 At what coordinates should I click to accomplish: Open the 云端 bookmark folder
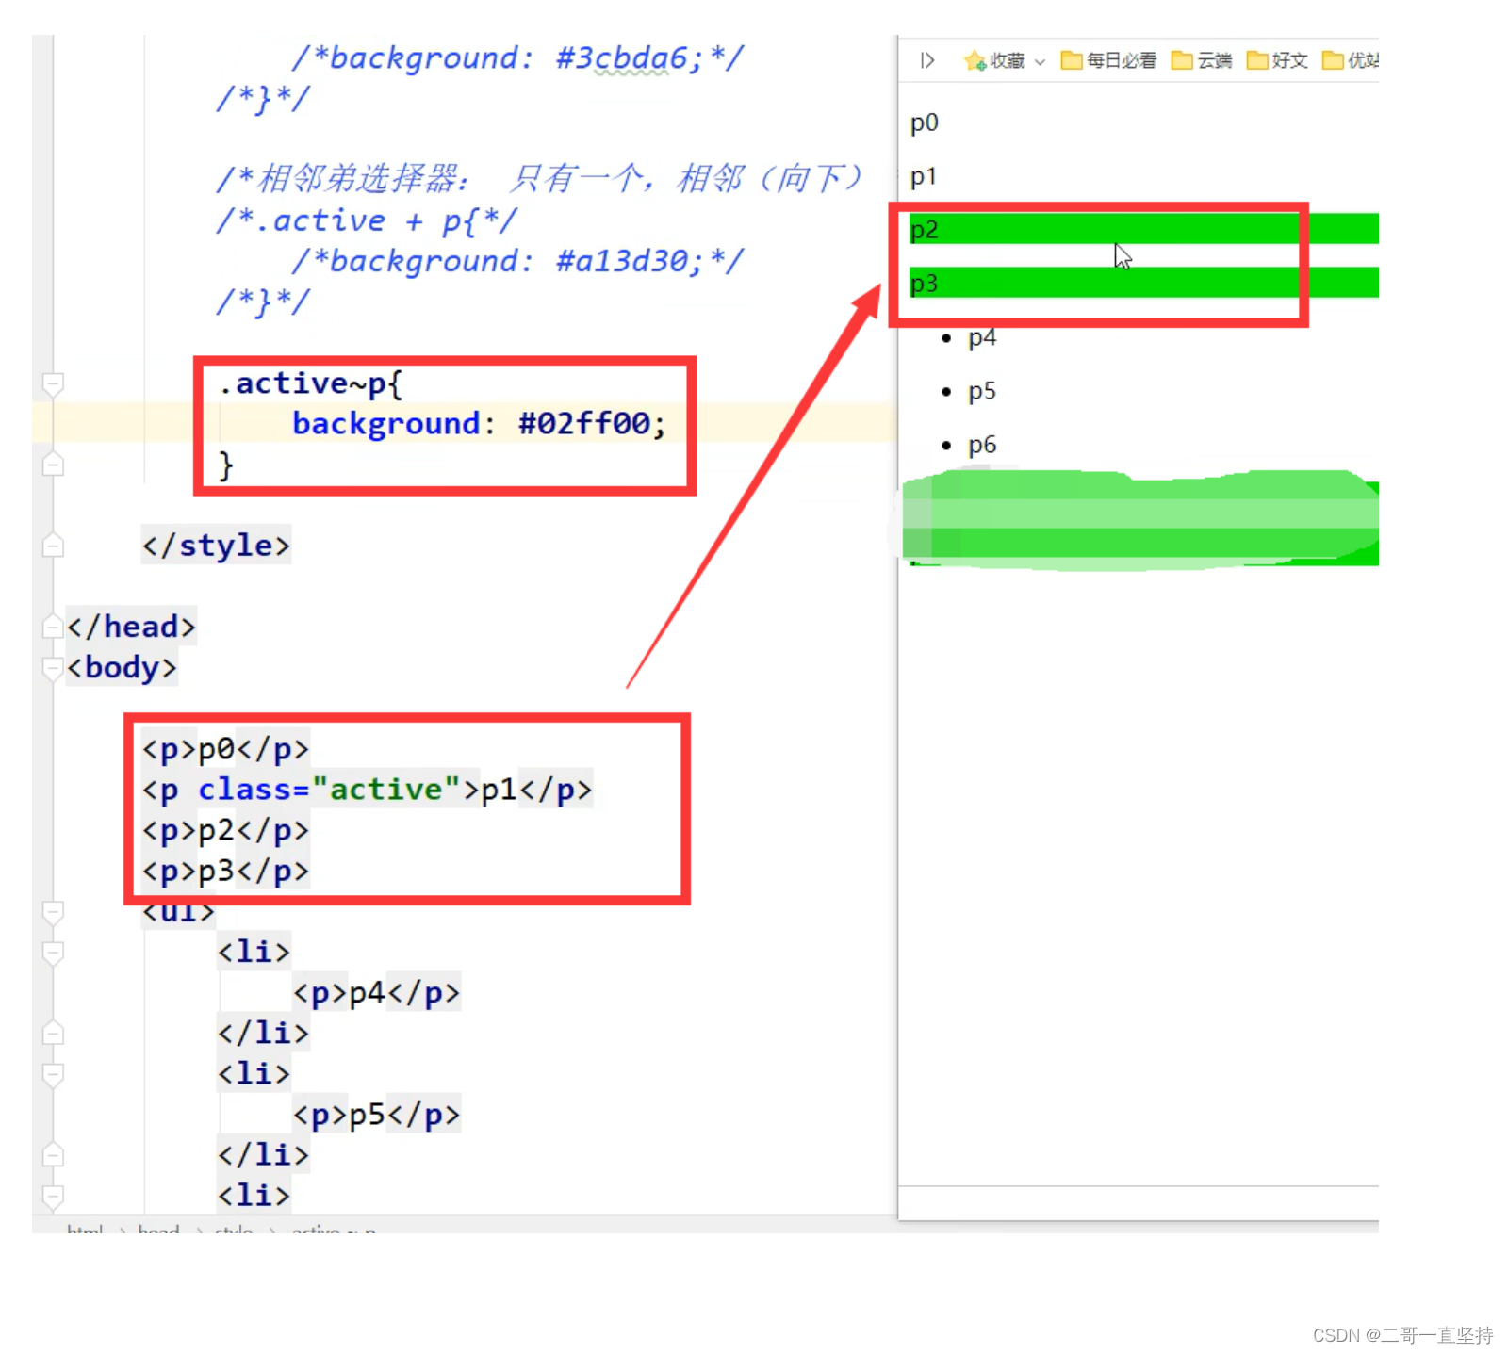(x=1202, y=60)
